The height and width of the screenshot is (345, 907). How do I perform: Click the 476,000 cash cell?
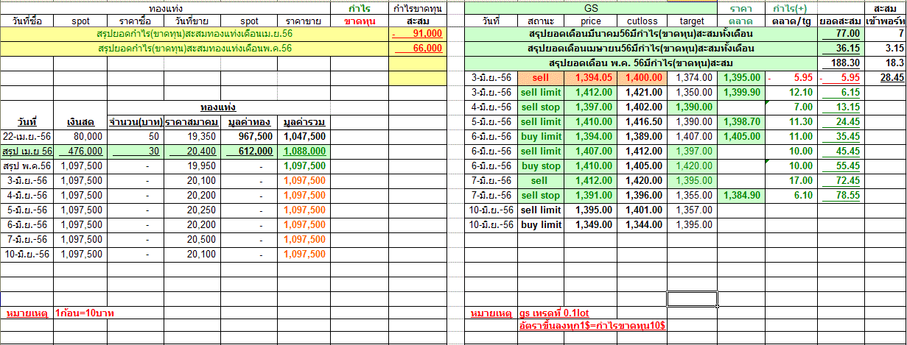point(80,151)
